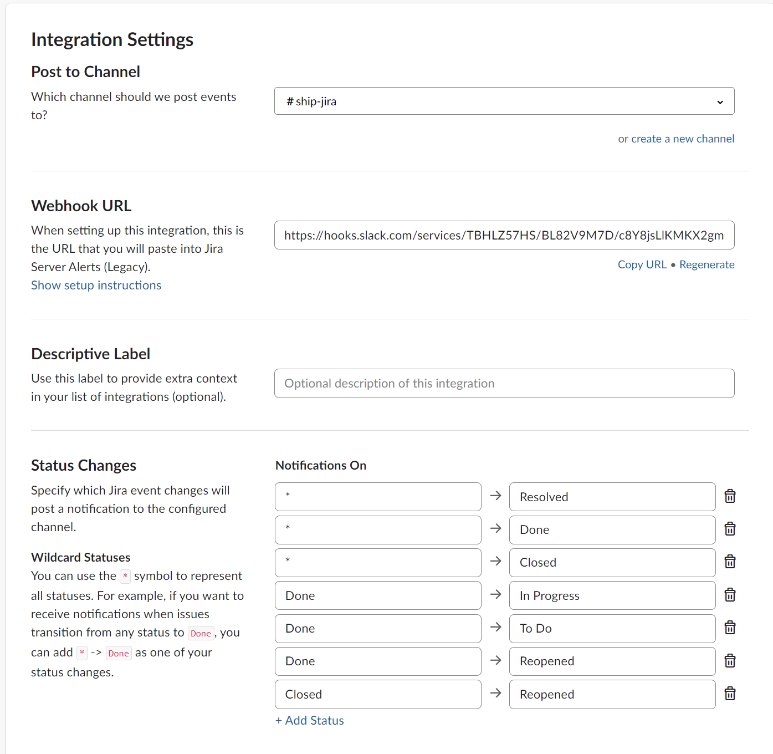Edit source field of wildcard to Done row
The width and height of the screenshot is (773, 754).
click(x=378, y=529)
